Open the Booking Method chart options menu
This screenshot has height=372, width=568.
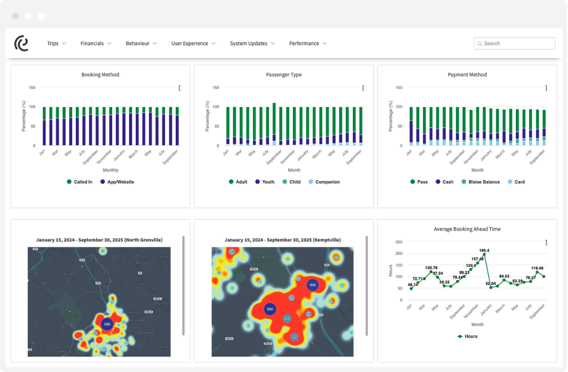179,87
